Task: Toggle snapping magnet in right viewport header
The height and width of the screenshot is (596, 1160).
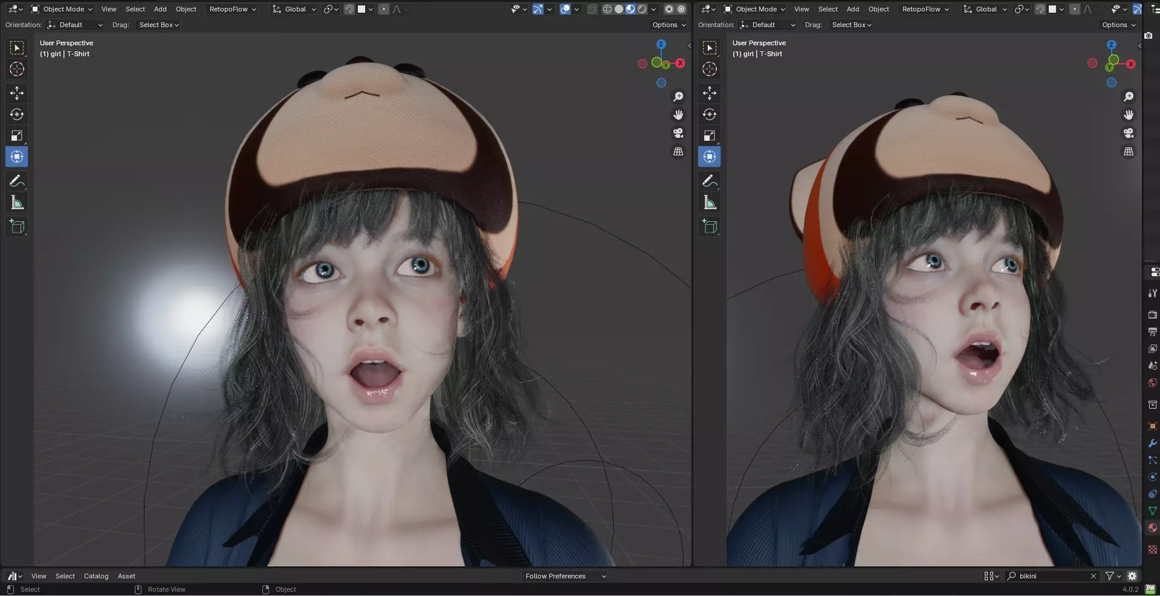Action: tap(1040, 9)
